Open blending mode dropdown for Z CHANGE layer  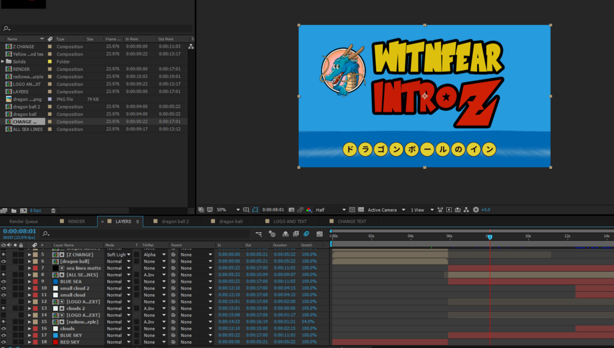pyautogui.click(x=119, y=255)
